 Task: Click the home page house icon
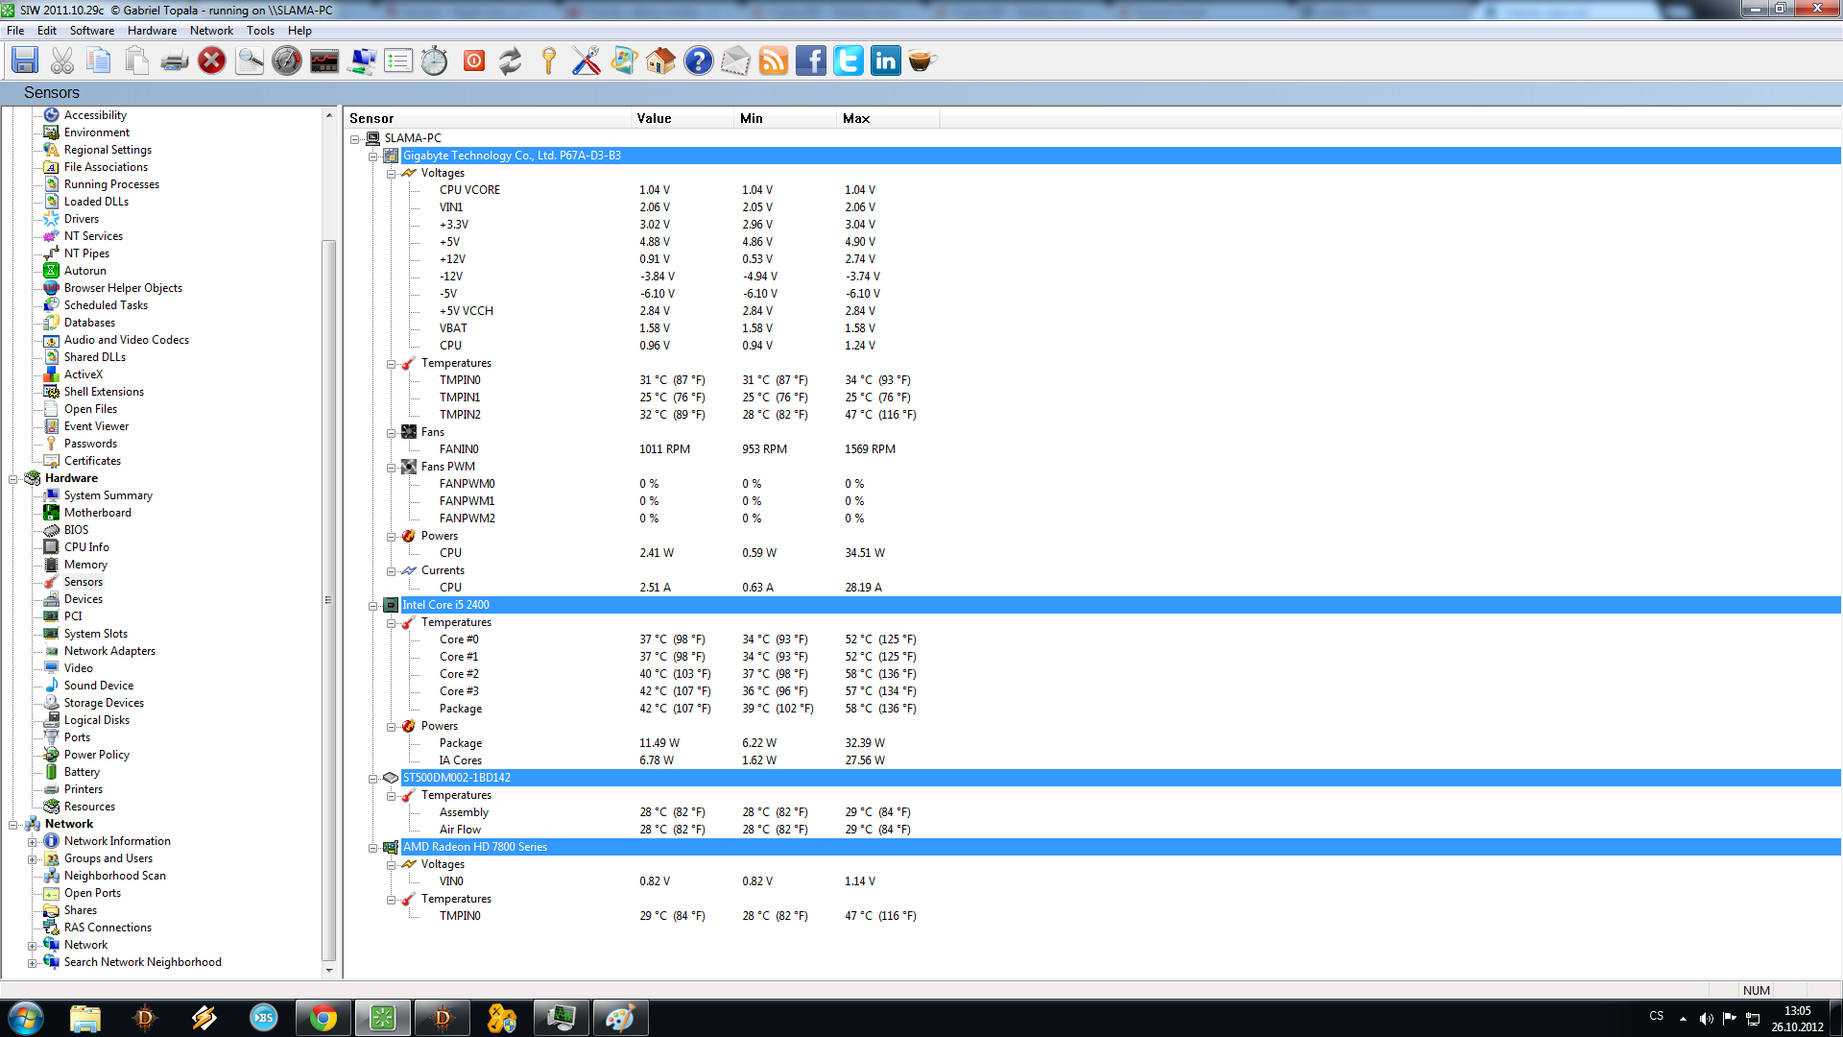click(x=660, y=60)
